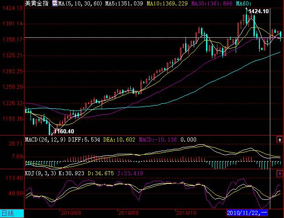
Task: Click the MA30:1361.896 value
Action: click(x=212, y=4)
